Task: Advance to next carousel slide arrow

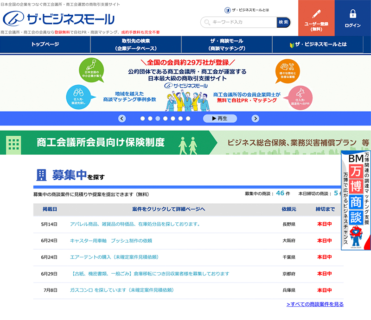Action: point(255,119)
